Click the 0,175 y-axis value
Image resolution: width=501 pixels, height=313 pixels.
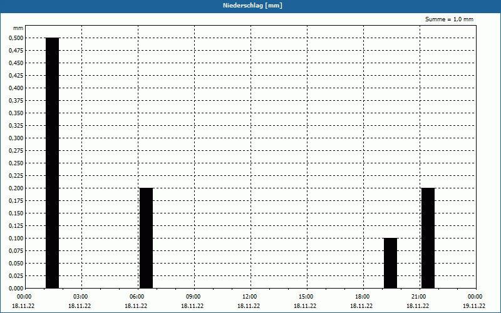[16, 200]
